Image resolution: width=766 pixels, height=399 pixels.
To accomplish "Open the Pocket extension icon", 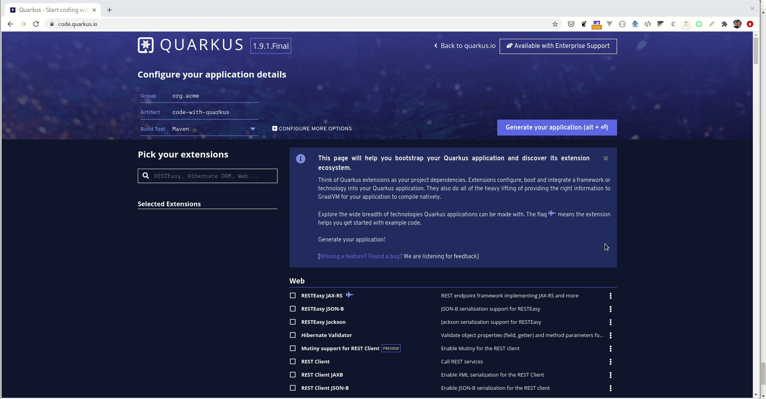I will [571, 24].
